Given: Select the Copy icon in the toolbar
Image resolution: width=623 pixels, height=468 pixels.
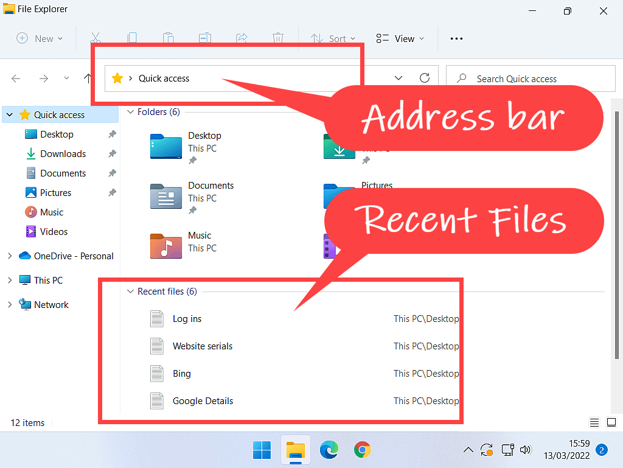Looking at the screenshot, I should 132,38.
